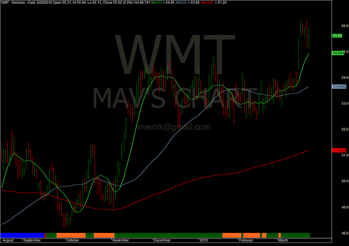Click the MA(200) = 51.20 header value
This screenshot has width=349, height=246.
point(213,3)
